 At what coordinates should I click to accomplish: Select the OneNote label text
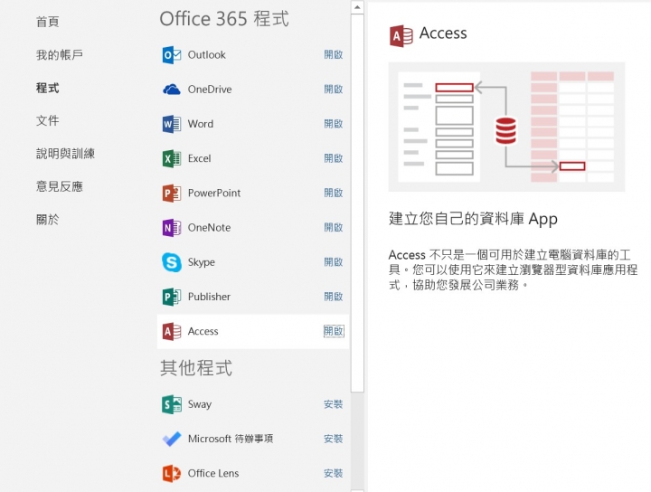point(209,228)
